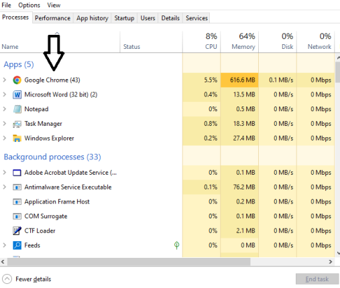Click Chrome's 0.1 MB/s disk cell
The image size is (340, 288).
tap(278, 80)
